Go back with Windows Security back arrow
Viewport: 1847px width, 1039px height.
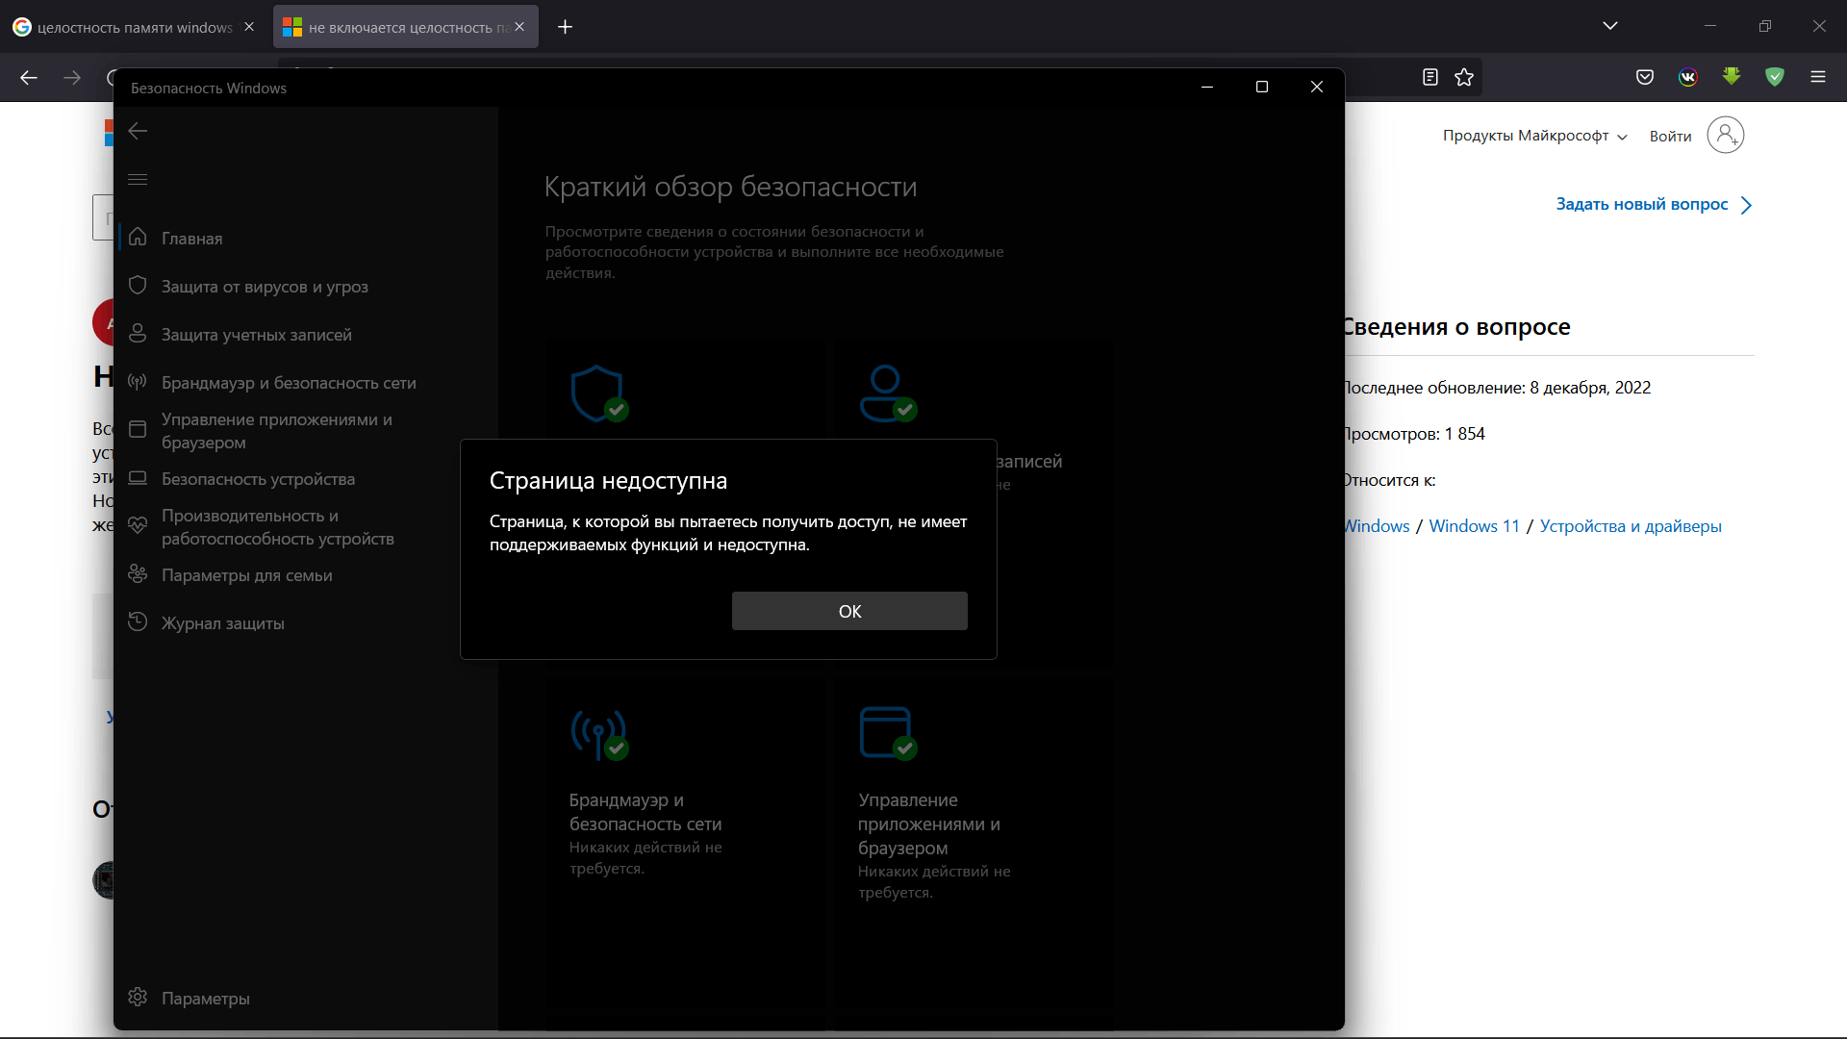(138, 131)
